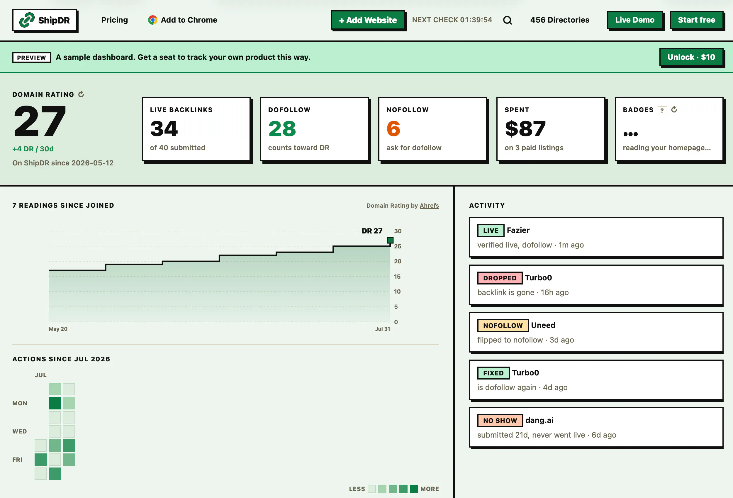
Task: Open the Uneed NOFOLLOW activity entry
Action: click(x=596, y=332)
